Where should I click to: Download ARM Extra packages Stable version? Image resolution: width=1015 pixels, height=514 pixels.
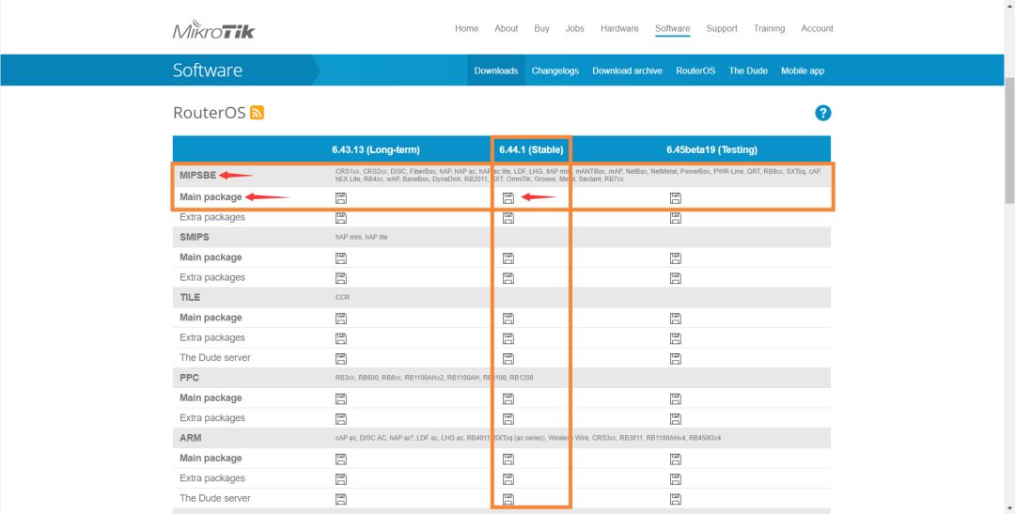[508, 479]
